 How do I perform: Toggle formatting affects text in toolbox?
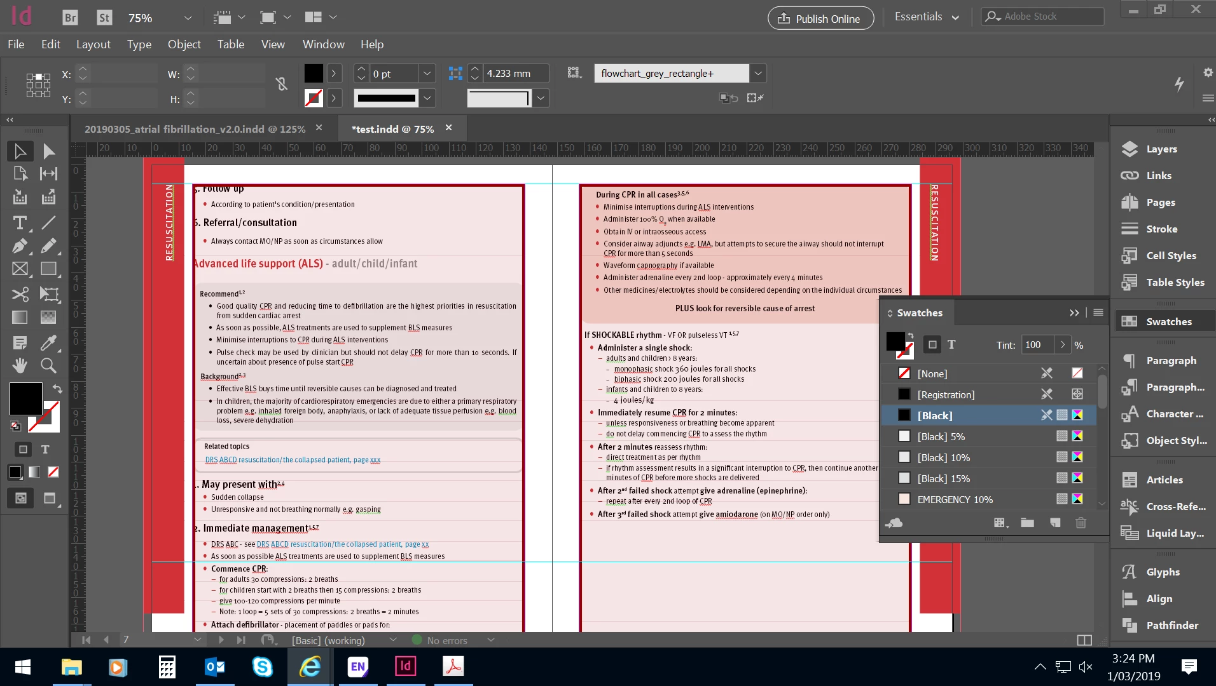(x=45, y=449)
